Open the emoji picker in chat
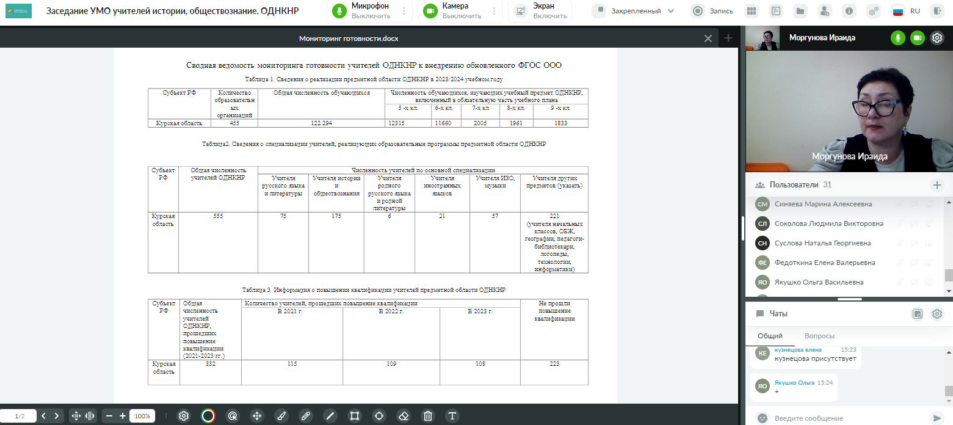Viewport: 953px width, 425px height. tap(762, 418)
